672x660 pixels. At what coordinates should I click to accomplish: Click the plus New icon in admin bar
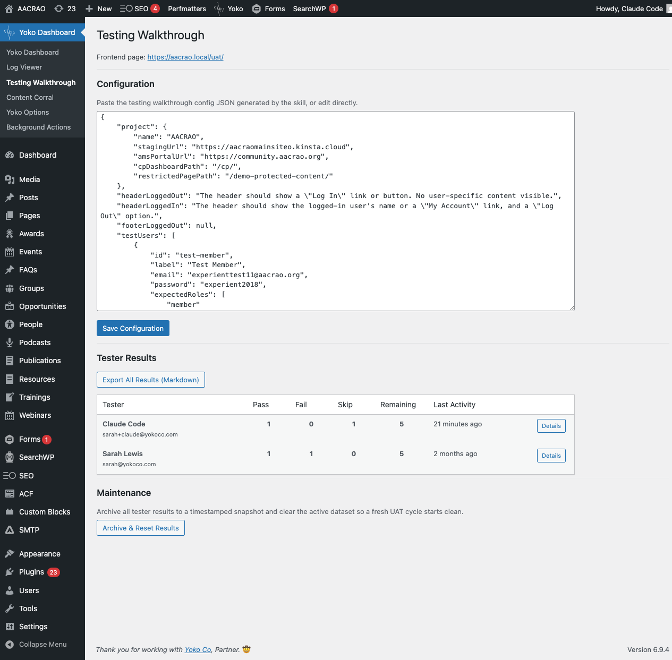click(89, 8)
